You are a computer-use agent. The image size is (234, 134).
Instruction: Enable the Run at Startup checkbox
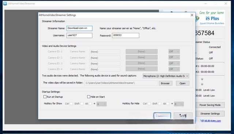(x=45, y=97)
